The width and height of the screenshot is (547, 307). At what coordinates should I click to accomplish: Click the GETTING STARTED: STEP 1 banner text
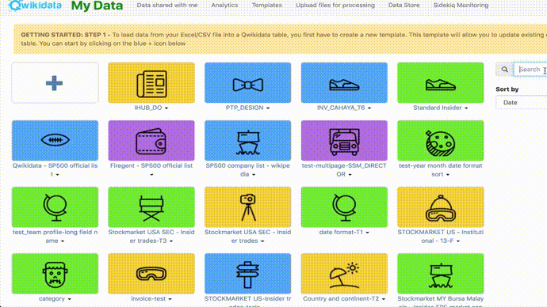click(x=66, y=35)
